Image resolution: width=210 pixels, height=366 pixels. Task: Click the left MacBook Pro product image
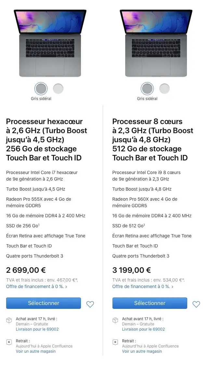click(x=50, y=42)
